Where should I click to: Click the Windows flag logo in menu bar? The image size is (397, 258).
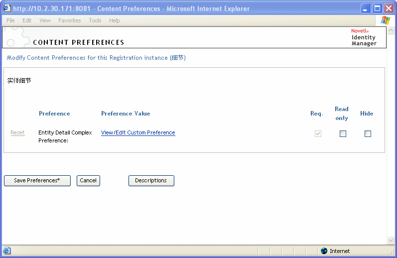point(386,20)
